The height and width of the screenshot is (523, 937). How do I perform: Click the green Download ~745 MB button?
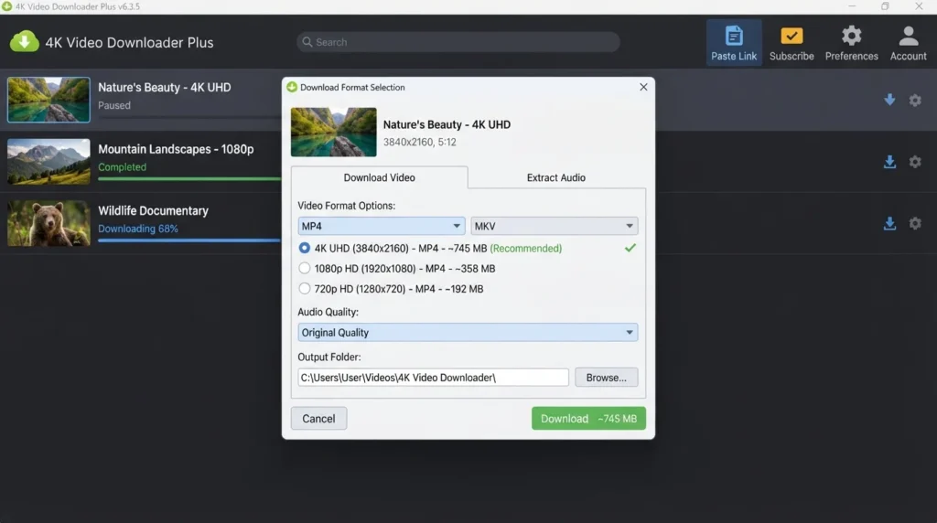[588, 419]
